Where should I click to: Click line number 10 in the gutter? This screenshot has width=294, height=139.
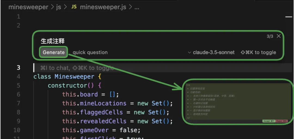(x=17, y=130)
